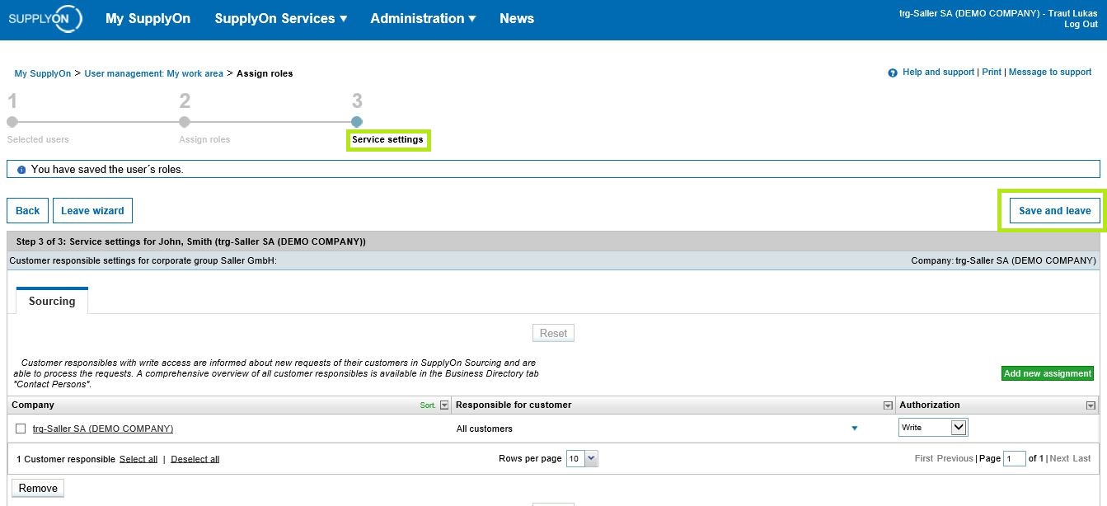1107x506 pixels.
Task: Click the green Add new assignment button
Action: [1048, 373]
